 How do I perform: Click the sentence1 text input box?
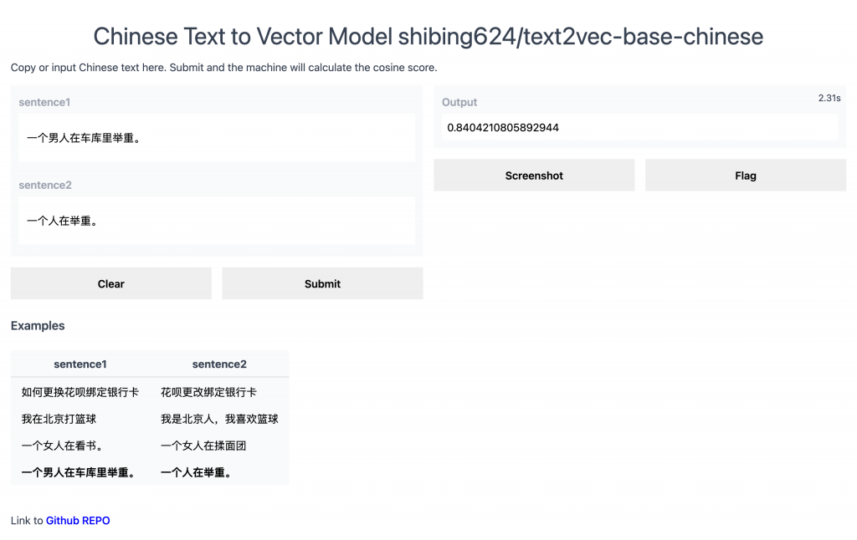(216, 138)
